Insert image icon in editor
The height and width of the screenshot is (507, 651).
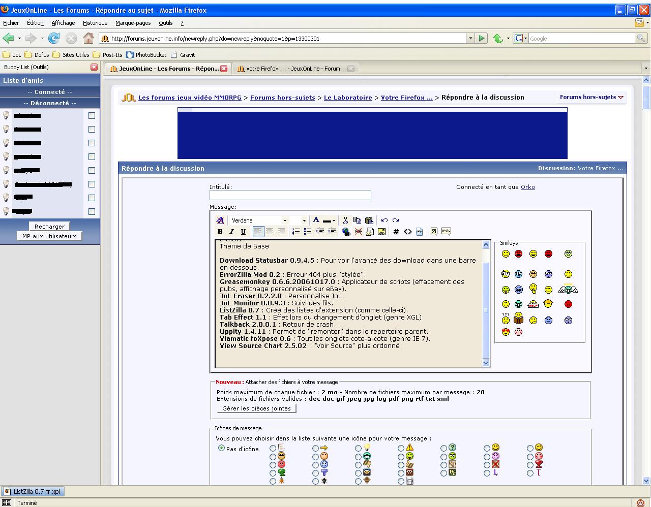tap(381, 232)
